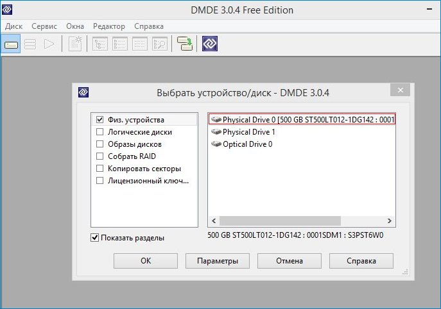This screenshot has width=441, height=309.
Task: Close the Выбрать устройство/диск dialog
Action: [x=400, y=90]
